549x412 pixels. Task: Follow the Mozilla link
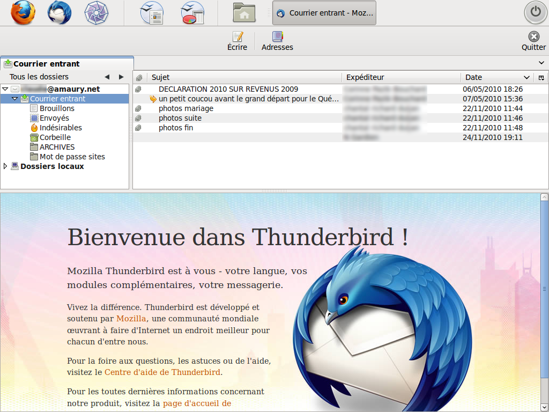click(131, 319)
